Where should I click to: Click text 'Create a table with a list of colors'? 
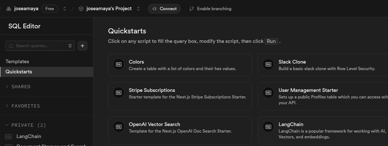pyautogui.click(x=162, y=69)
